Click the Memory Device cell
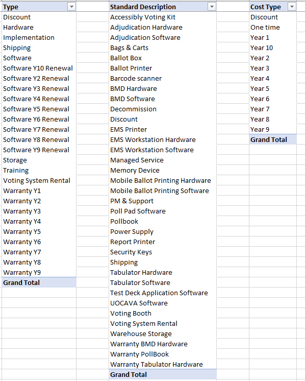Screen dimensions: 305x381 coord(163,170)
